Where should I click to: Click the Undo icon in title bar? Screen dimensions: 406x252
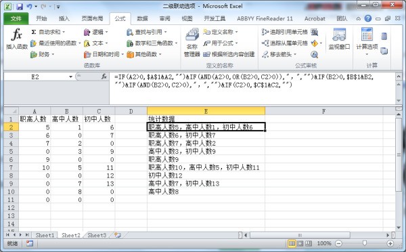[29, 7]
